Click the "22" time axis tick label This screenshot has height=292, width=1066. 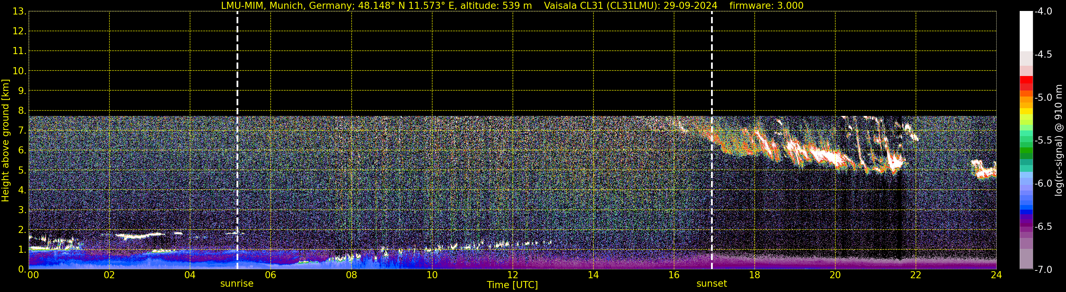[916, 275]
